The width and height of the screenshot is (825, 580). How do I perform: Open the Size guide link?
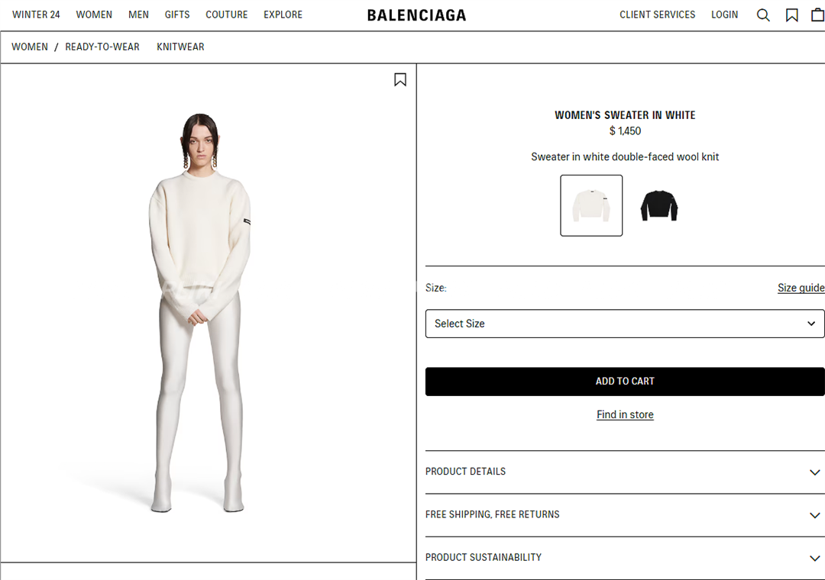point(801,288)
